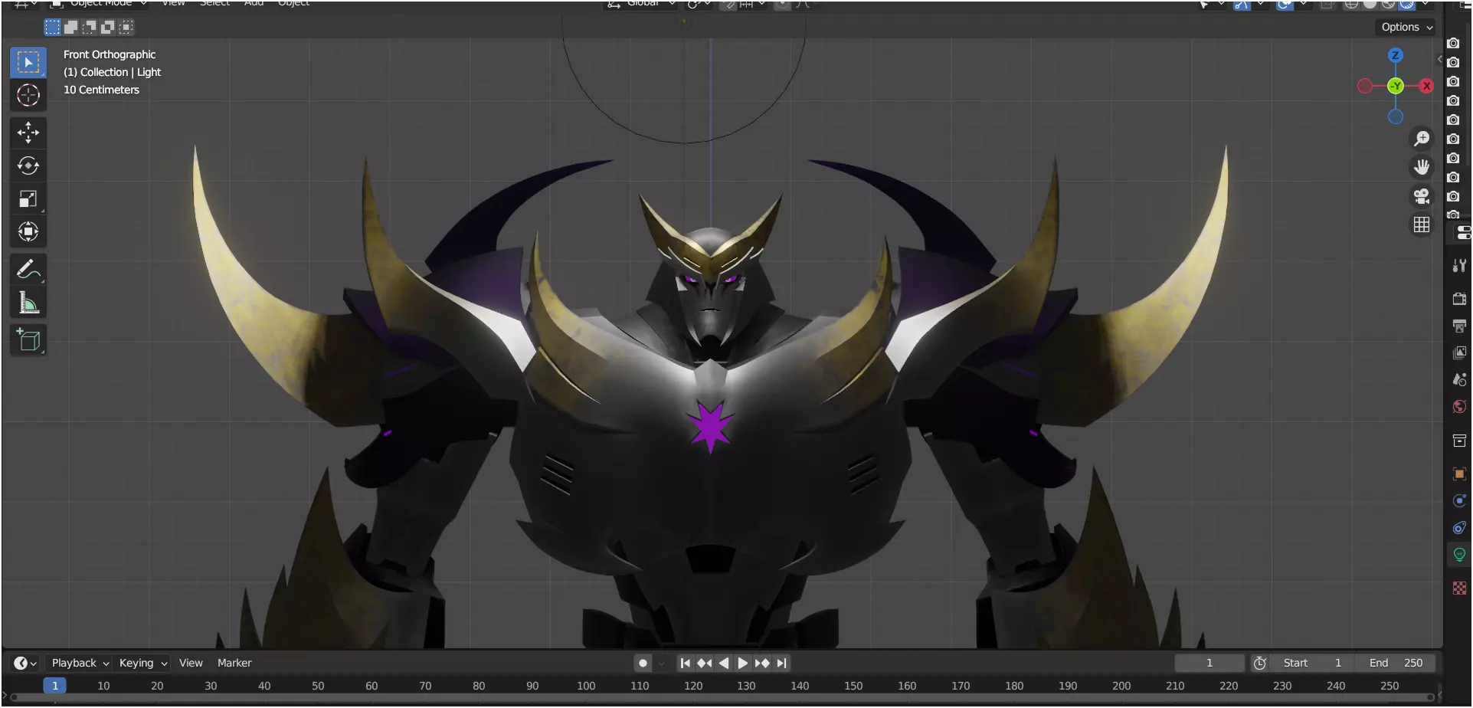Open the viewport header Object menu
1473x708 pixels.
(x=293, y=4)
